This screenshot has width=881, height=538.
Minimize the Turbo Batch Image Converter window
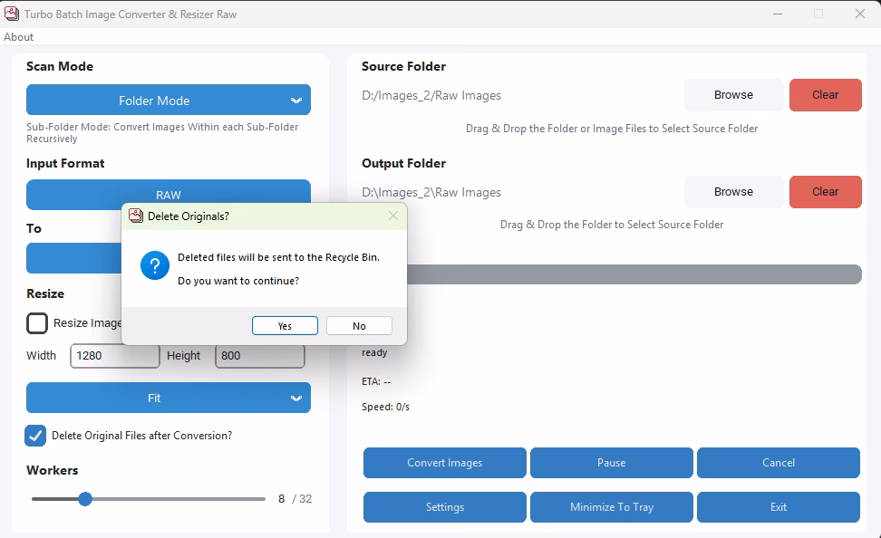tap(778, 14)
